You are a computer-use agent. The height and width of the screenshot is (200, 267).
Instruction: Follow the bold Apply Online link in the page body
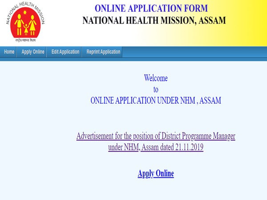[156, 173]
